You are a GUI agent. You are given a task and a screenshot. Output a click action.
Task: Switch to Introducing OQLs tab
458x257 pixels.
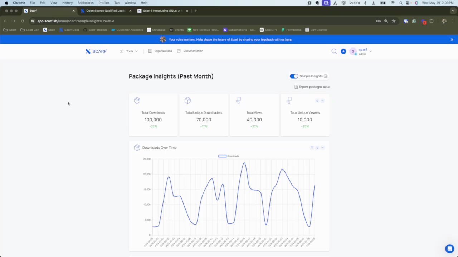(162, 11)
